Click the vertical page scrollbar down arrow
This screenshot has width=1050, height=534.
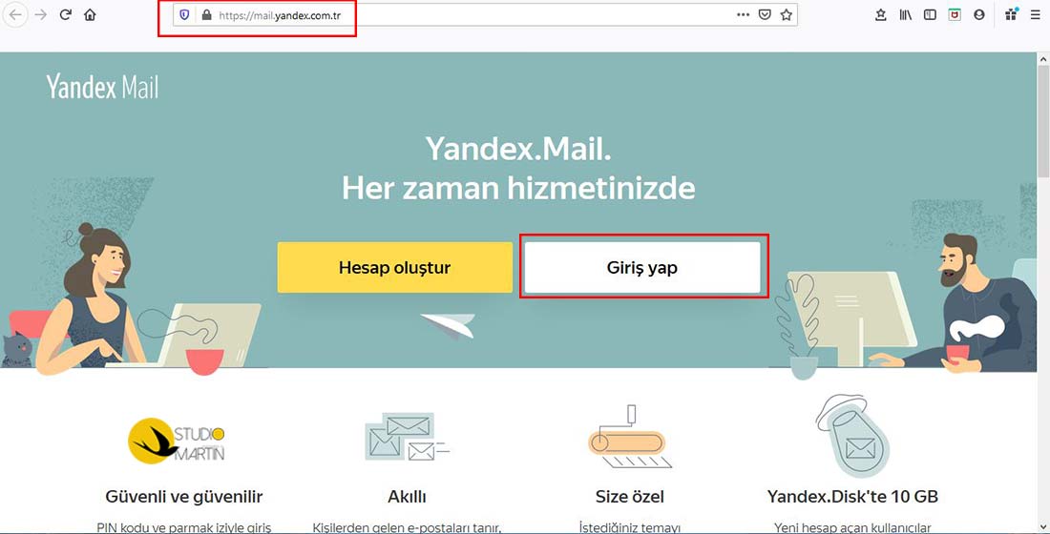(1042, 525)
